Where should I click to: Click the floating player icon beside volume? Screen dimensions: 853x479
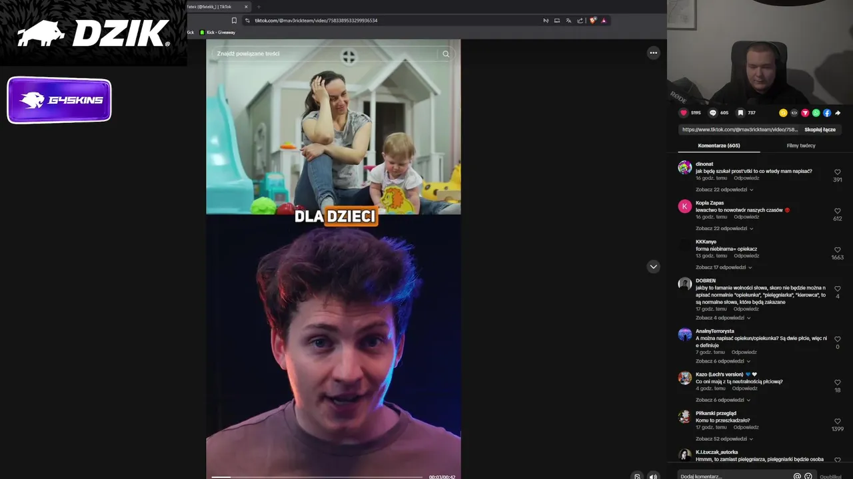638,476
